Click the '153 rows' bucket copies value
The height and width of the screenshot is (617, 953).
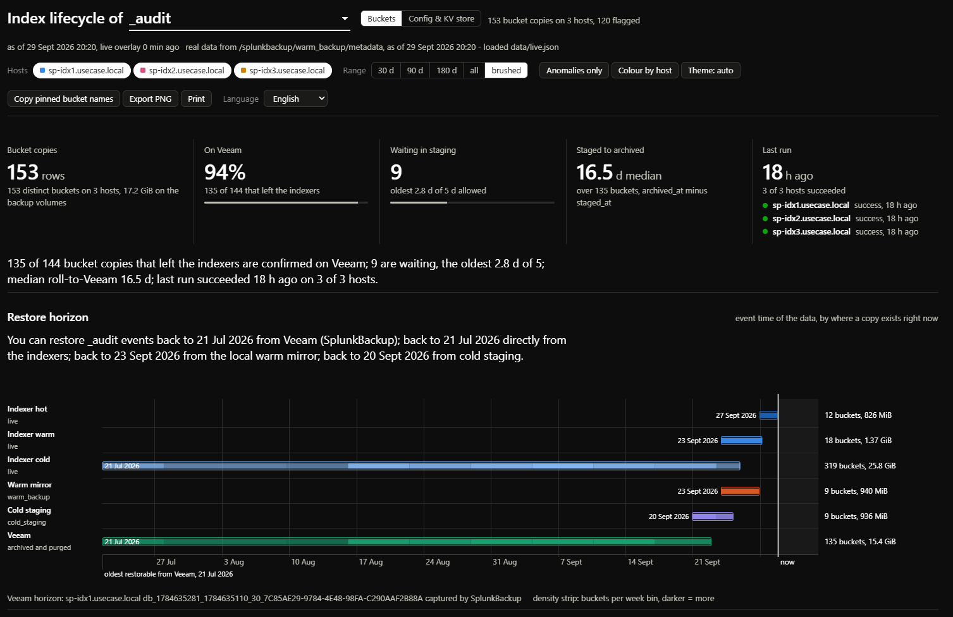point(36,172)
